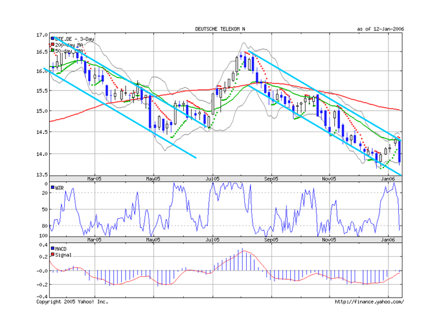Click the 'as of 12-Jan-2006' date label

pyautogui.click(x=380, y=29)
